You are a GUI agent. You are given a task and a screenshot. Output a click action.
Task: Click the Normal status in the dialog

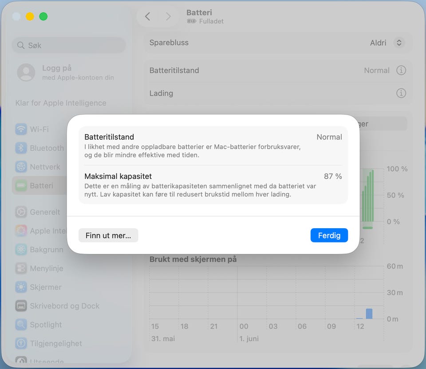[329, 137]
